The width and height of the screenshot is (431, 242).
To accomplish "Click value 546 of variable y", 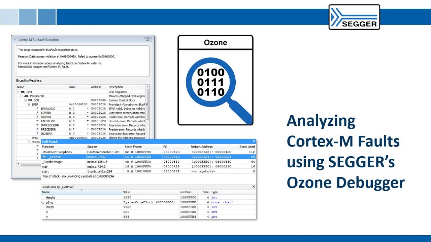I will pos(126,217).
